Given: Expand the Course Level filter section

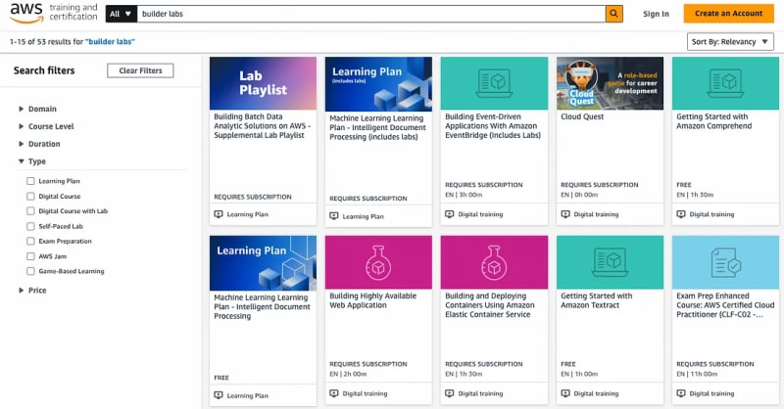Looking at the screenshot, I should 46,126.
